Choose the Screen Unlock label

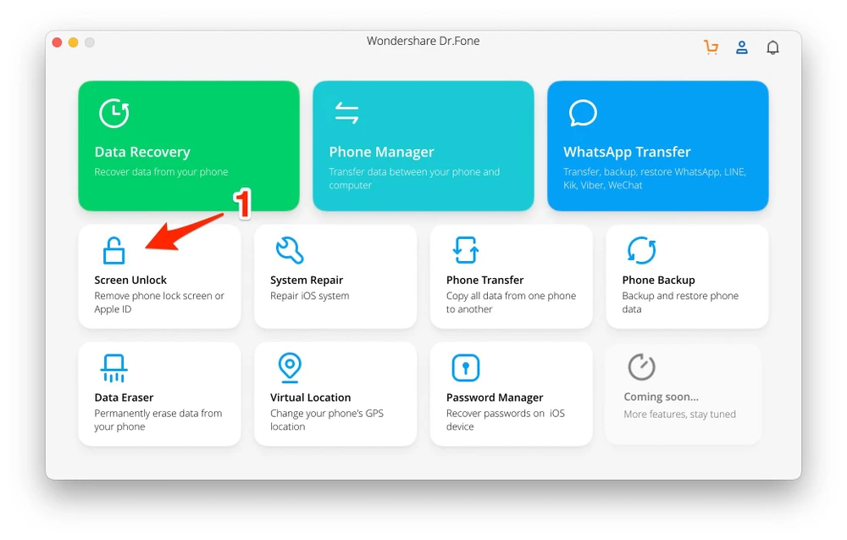pyautogui.click(x=130, y=280)
